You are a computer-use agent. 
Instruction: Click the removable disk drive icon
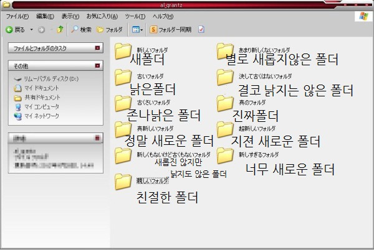click(18, 79)
